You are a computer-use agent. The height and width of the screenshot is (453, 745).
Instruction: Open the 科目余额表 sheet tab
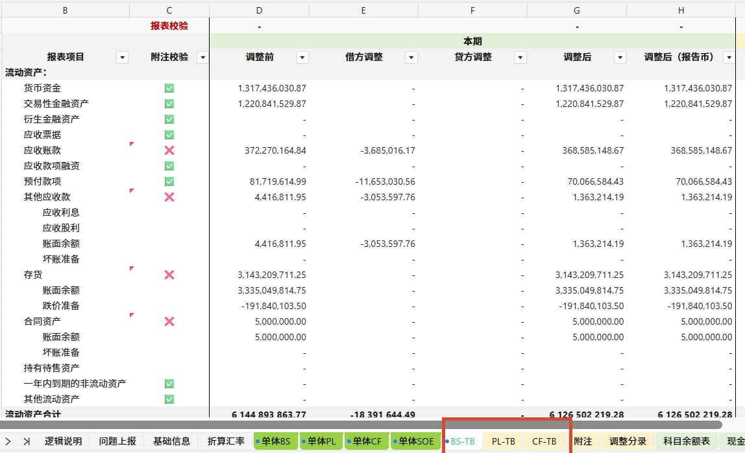click(687, 441)
